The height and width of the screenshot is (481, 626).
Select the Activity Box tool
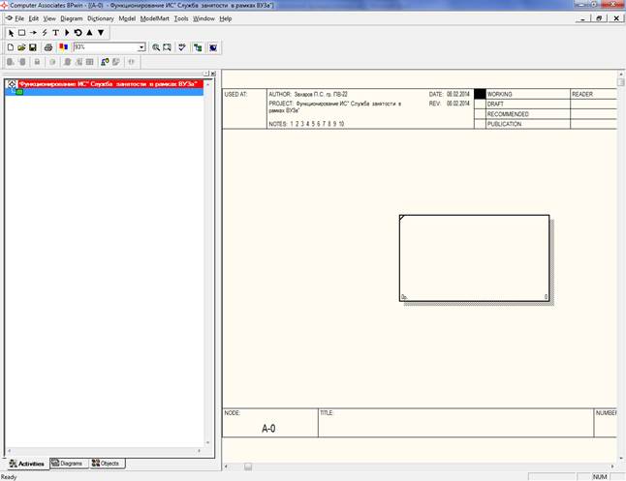pyautogui.click(x=22, y=33)
